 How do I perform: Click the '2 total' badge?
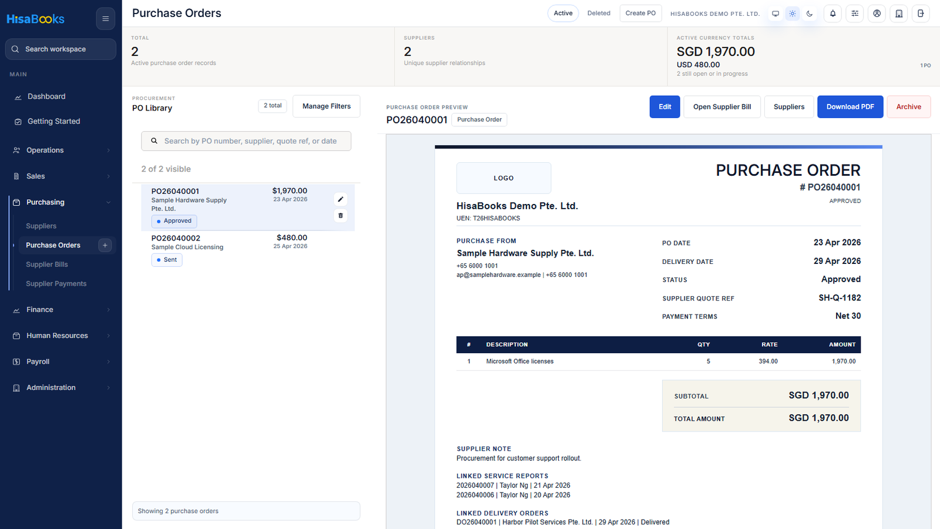pyautogui.click(x=273, y=106)
